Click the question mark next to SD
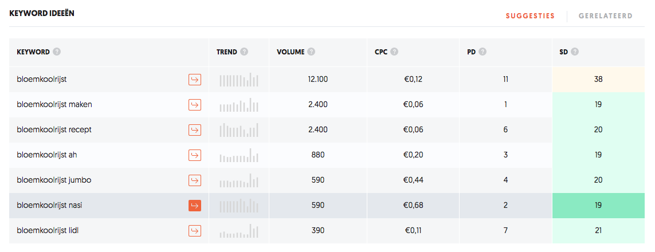 [575, 52]
